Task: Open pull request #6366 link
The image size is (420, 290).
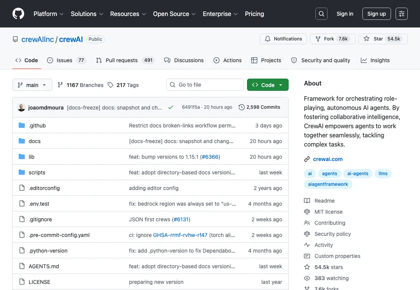Action: pyautogui.click(x=210, y=157)
